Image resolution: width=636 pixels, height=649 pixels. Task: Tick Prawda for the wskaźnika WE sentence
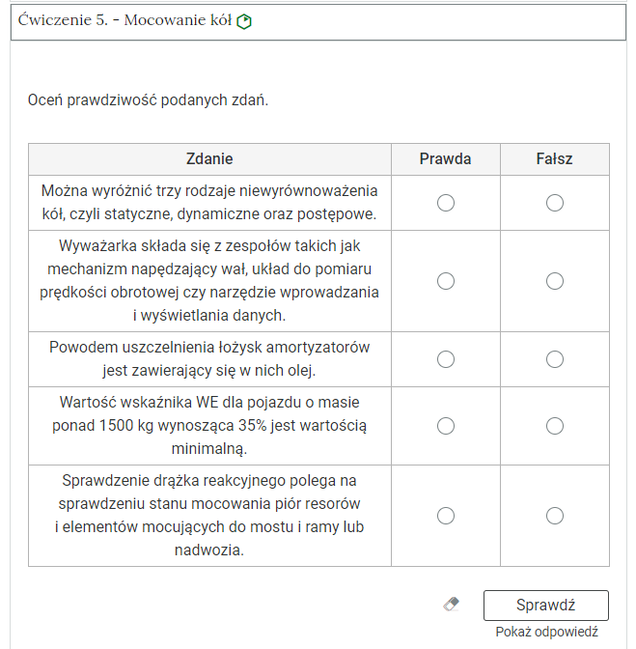445,426
